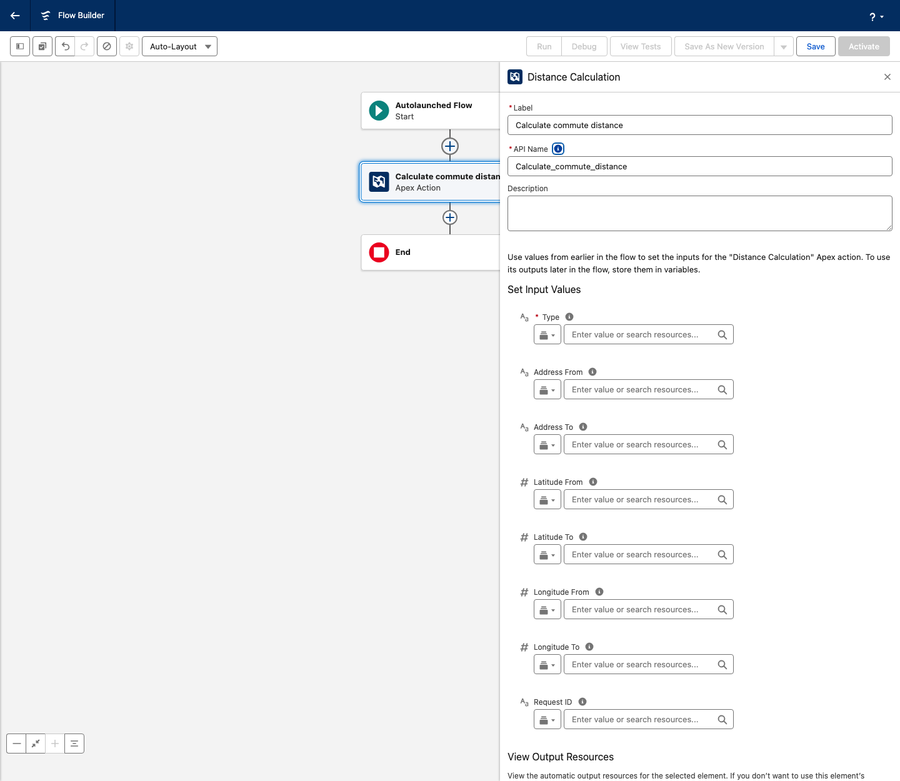Click the Request ID info icon
This screenshot has height=781, width=900.
[582, 702]
